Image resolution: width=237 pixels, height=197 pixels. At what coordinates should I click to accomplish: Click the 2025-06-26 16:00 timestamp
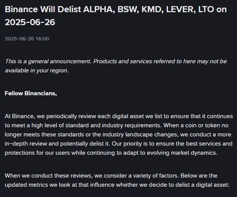point(27,38)
